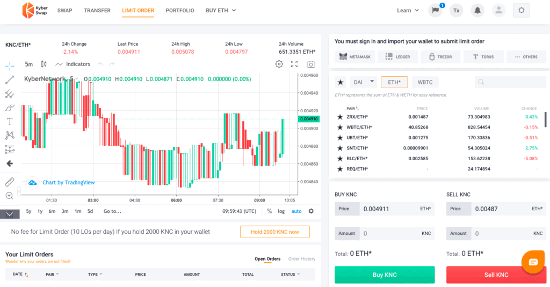Click the KyberSwap logo
The width and height of the screenshot is (550, 287).
point(34,10)
